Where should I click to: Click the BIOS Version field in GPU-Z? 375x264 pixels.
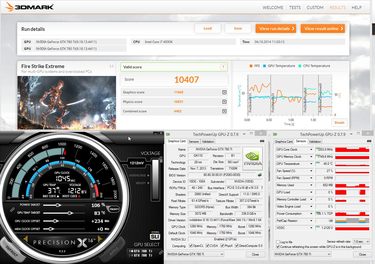(222, 175)
